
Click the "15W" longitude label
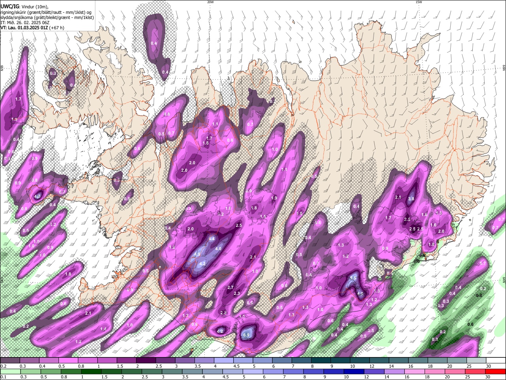click(419, 2)
